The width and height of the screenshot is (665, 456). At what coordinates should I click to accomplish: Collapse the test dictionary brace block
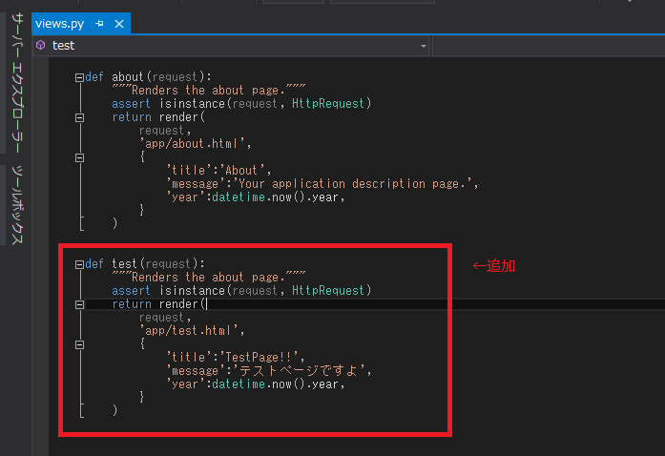tap(79, 345)
